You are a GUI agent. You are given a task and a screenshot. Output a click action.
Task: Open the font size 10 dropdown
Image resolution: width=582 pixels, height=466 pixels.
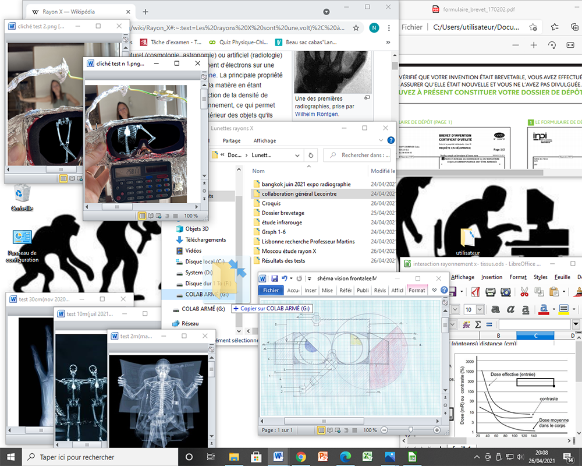pos(480,309)
